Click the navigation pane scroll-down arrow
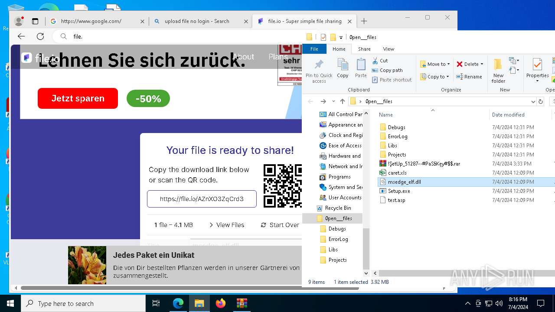The image size is (555, 312). (x=366, y=273)
